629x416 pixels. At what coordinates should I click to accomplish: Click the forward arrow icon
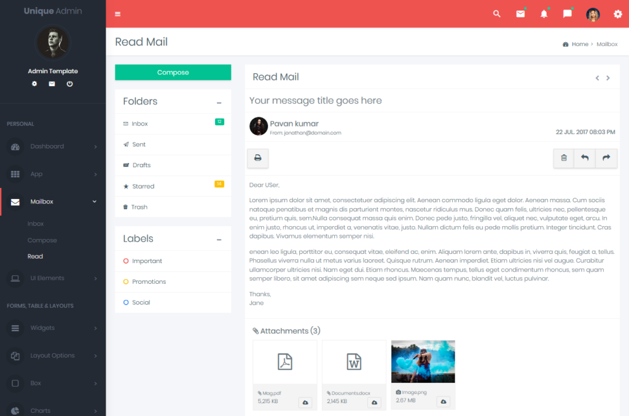click(x=606, y=158)
